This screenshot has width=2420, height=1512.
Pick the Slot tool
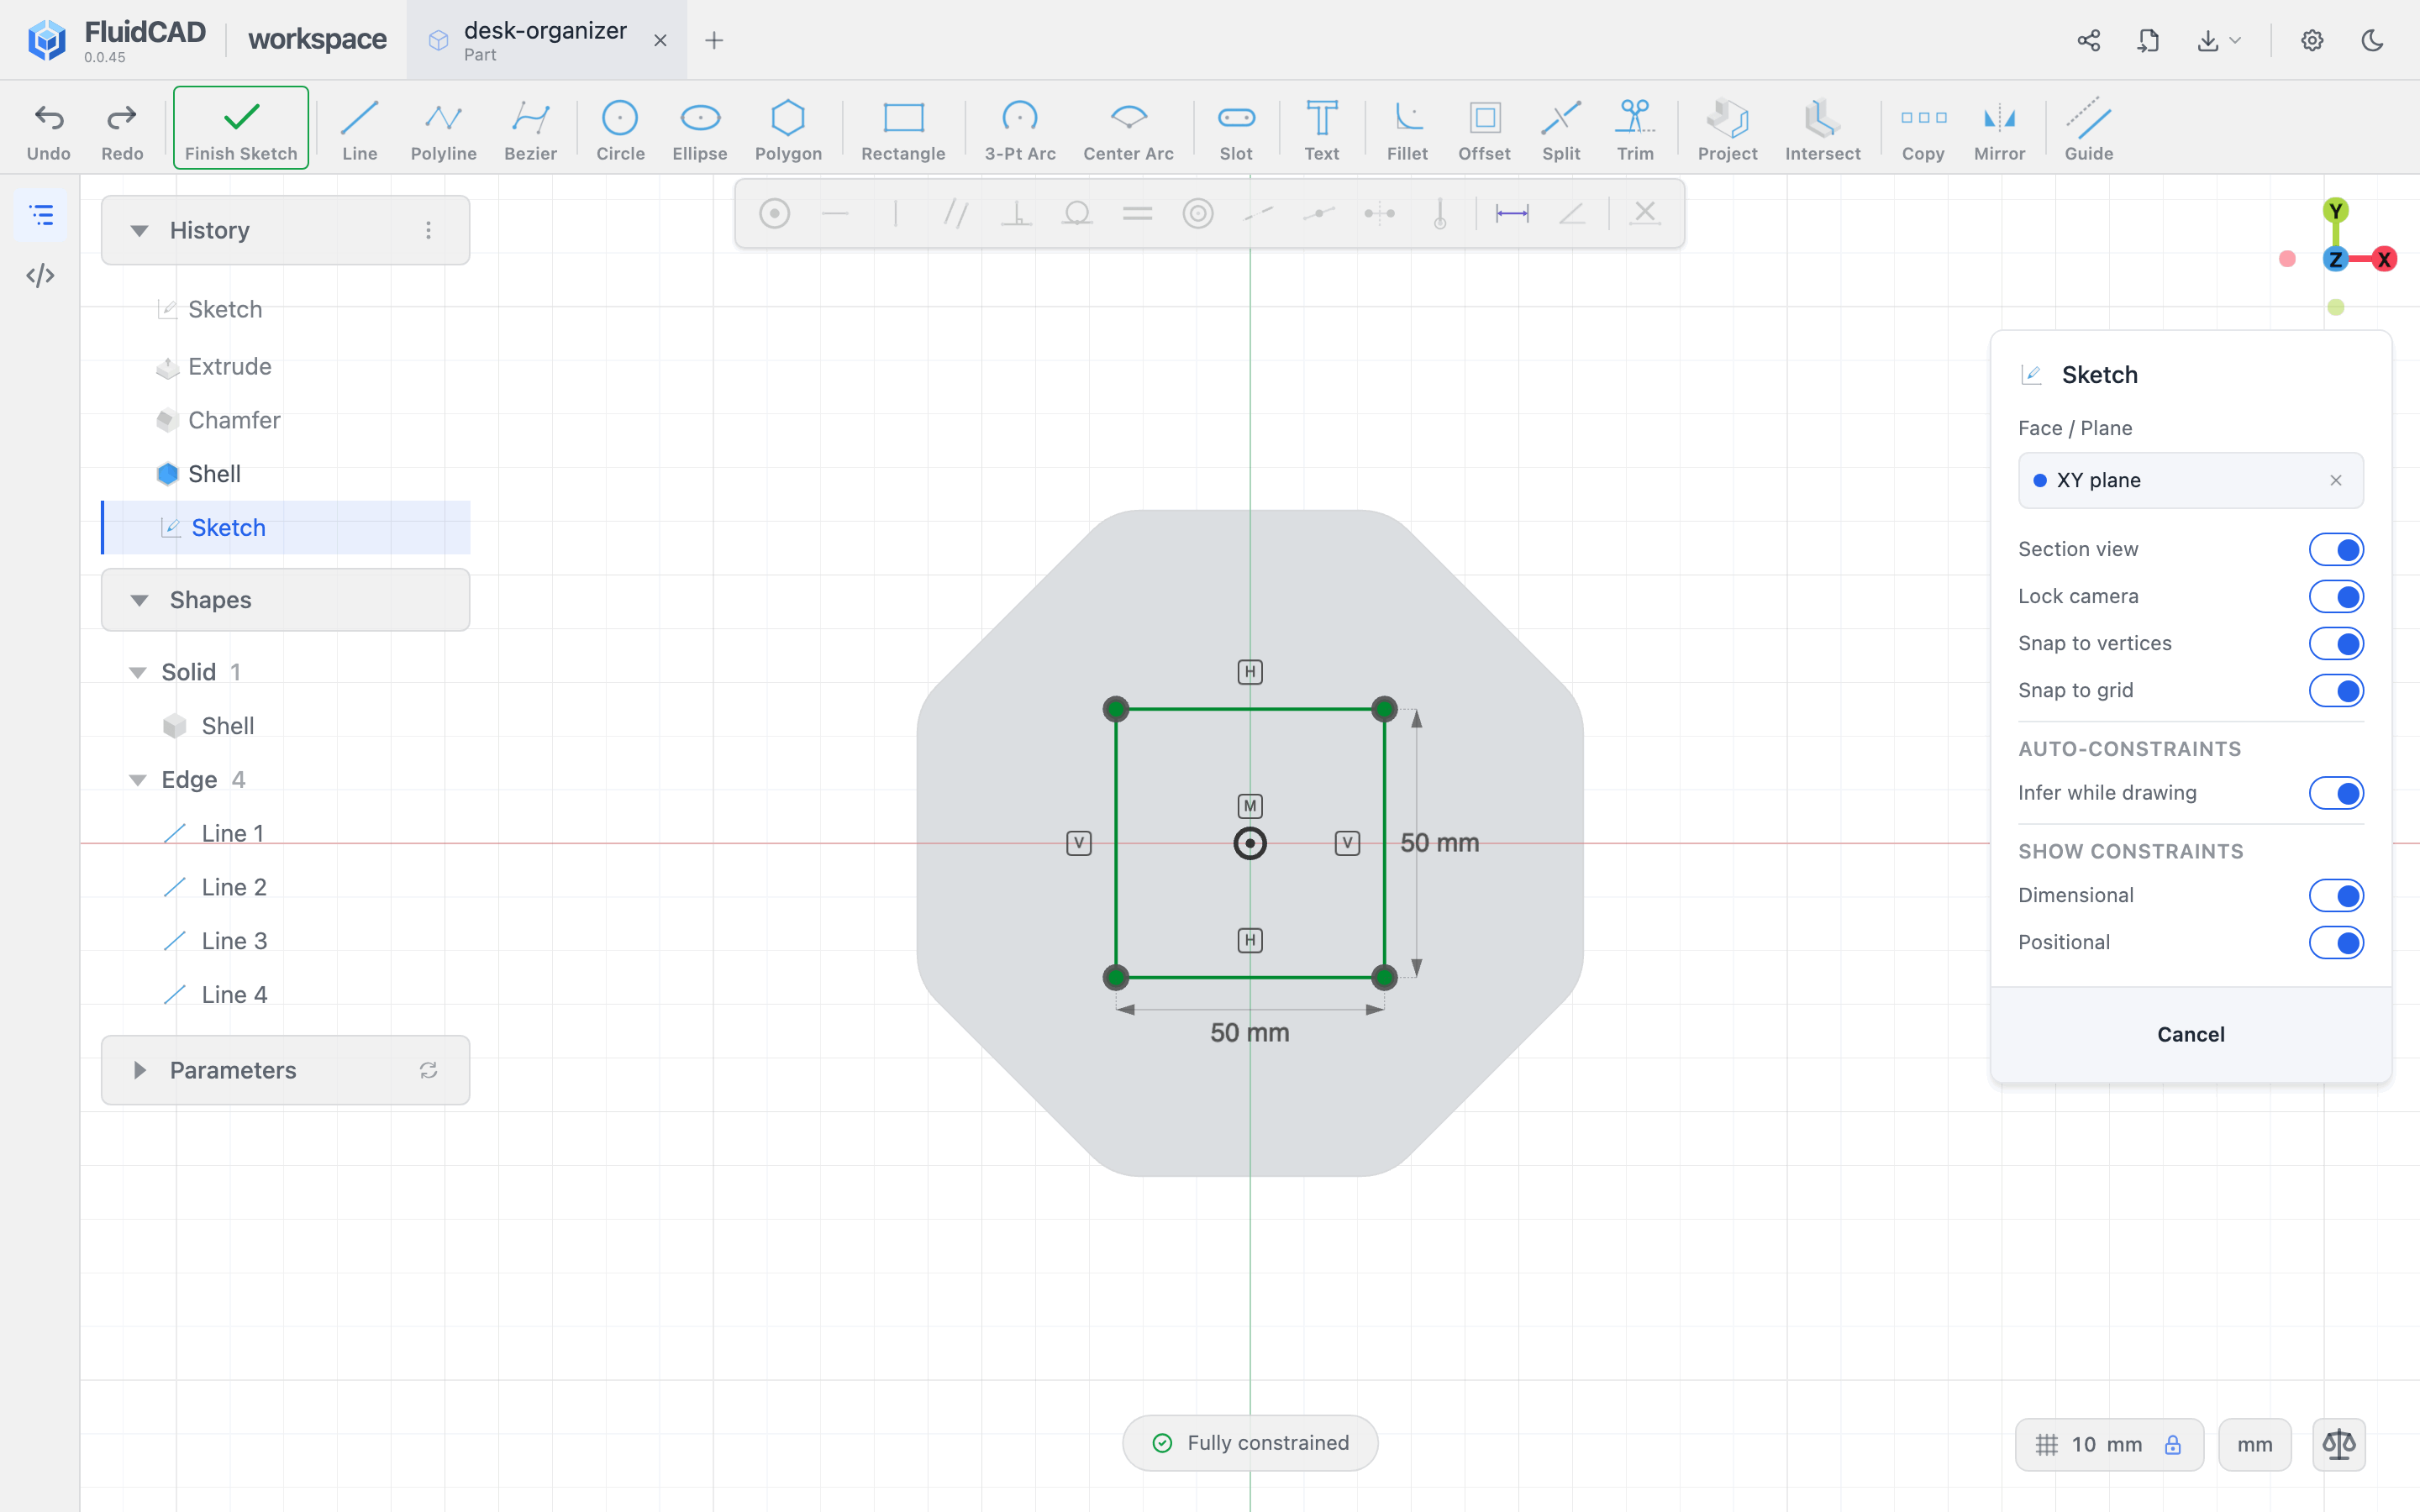click(x=1236, y=129)
